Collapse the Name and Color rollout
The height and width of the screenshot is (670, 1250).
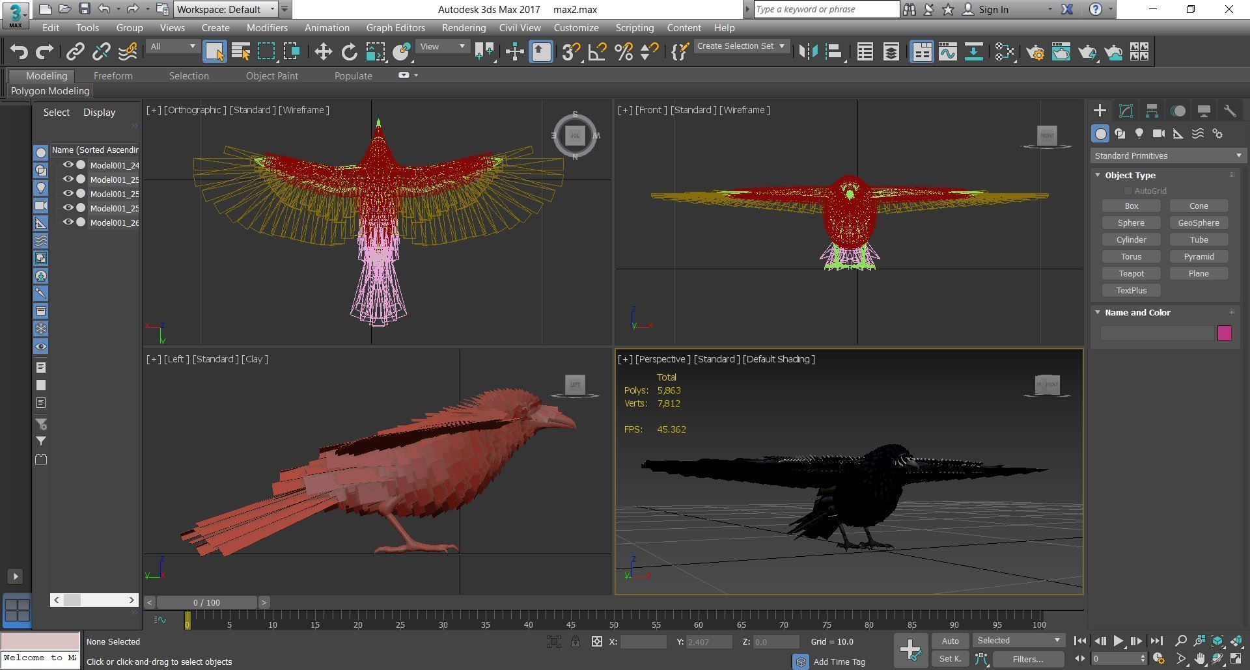[x=1098, y=312]
